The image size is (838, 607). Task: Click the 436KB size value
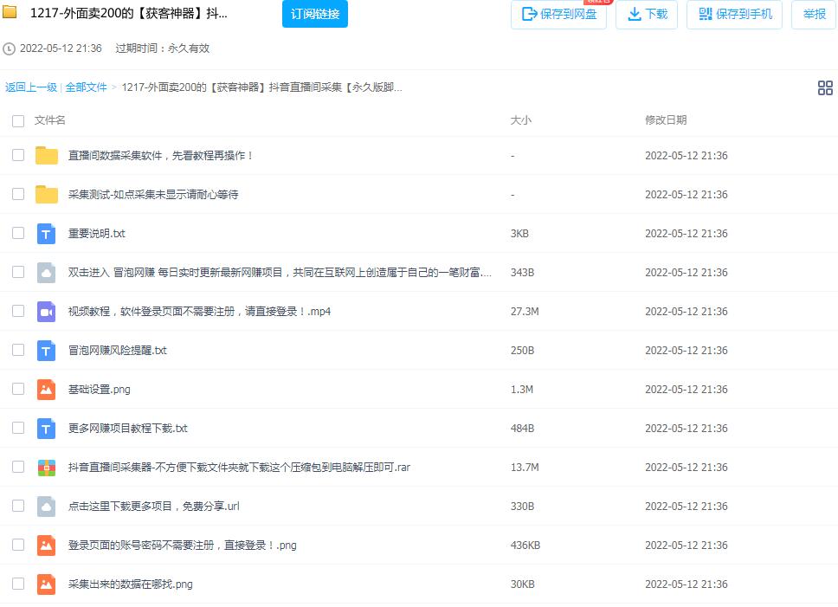pyautogui.click(x=525, y=546)
